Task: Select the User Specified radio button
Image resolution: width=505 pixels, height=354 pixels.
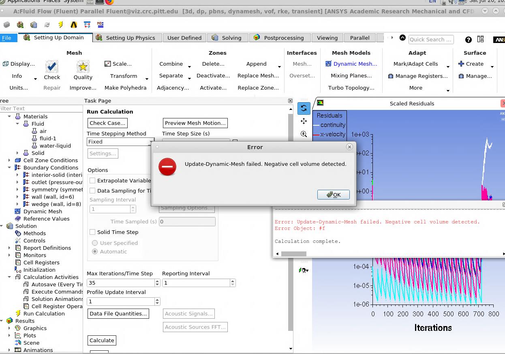Action: (95, 243)
